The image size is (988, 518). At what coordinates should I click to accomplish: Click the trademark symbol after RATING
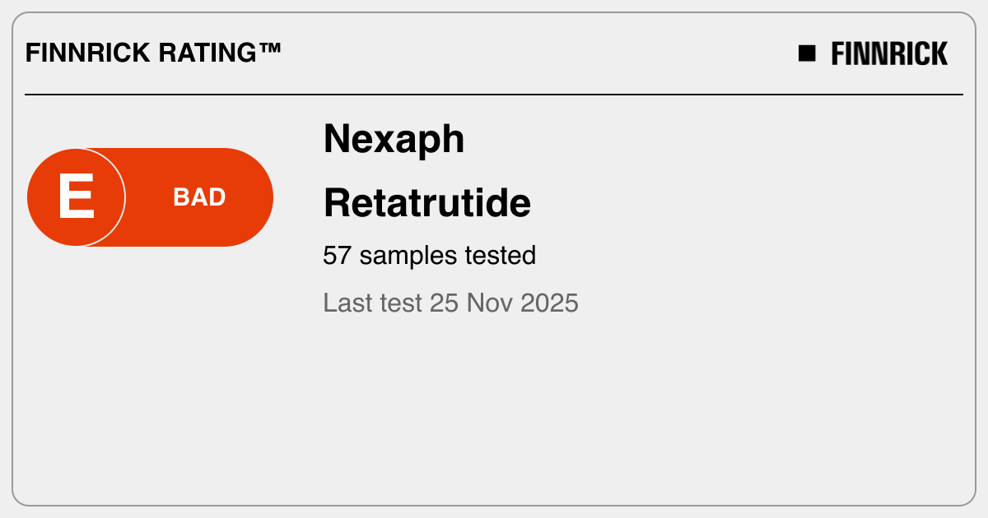[269, 51]
